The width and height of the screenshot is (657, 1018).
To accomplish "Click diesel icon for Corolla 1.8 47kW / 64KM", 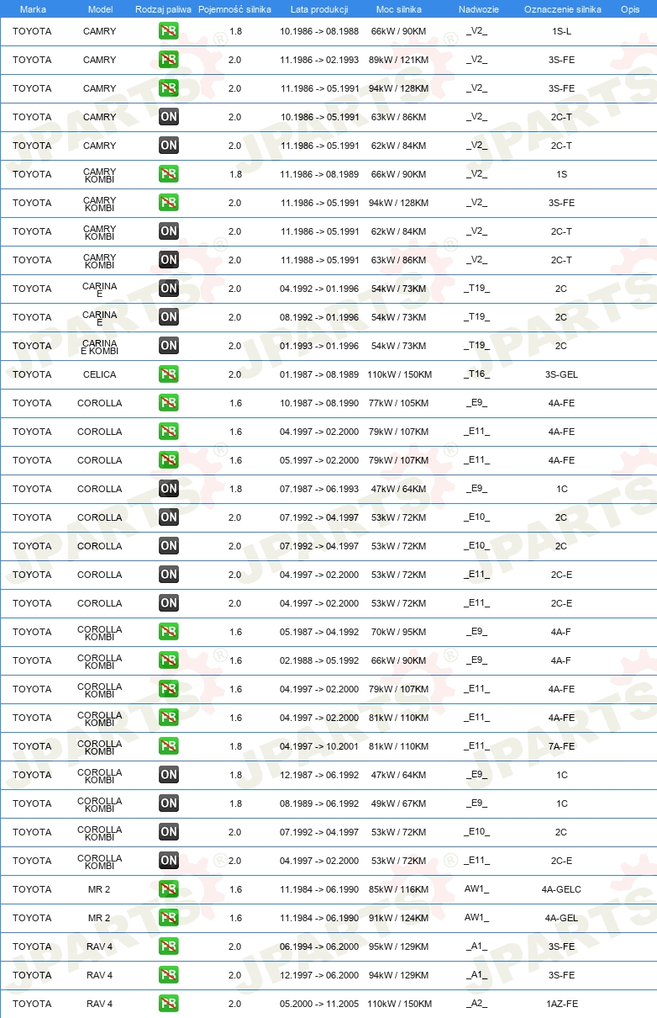I will coord(169,489).
